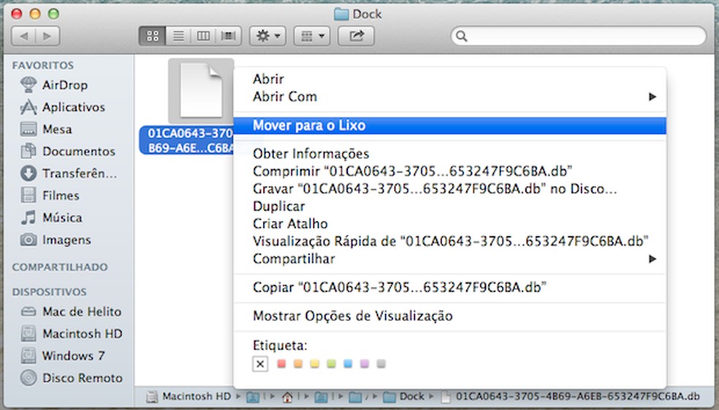Screen dimensions: 719x410
Task: Go forward with the right arrow button
Action: [x=47, y=36]
